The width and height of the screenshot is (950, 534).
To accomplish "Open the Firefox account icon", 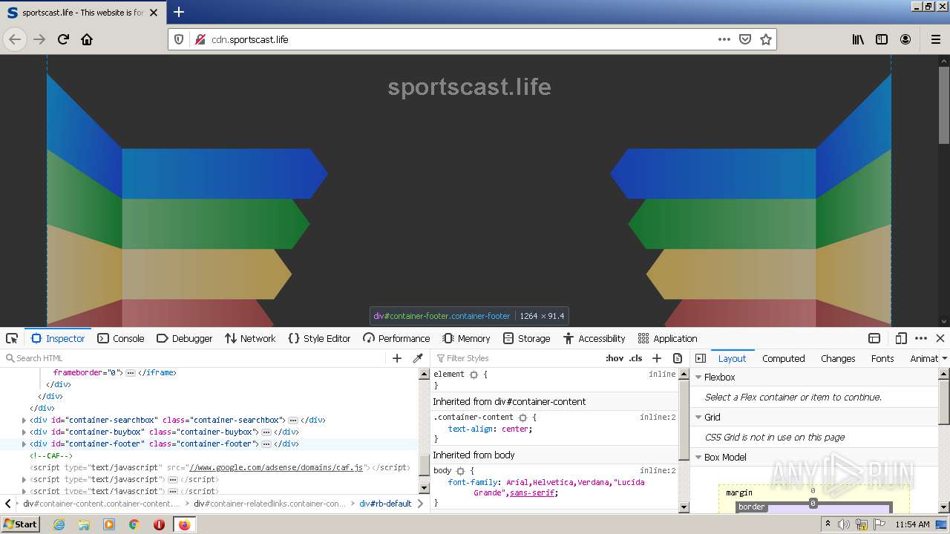I will point(905,39).
